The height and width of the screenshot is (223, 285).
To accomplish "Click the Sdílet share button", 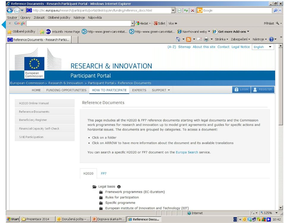I will pos(160,23).
